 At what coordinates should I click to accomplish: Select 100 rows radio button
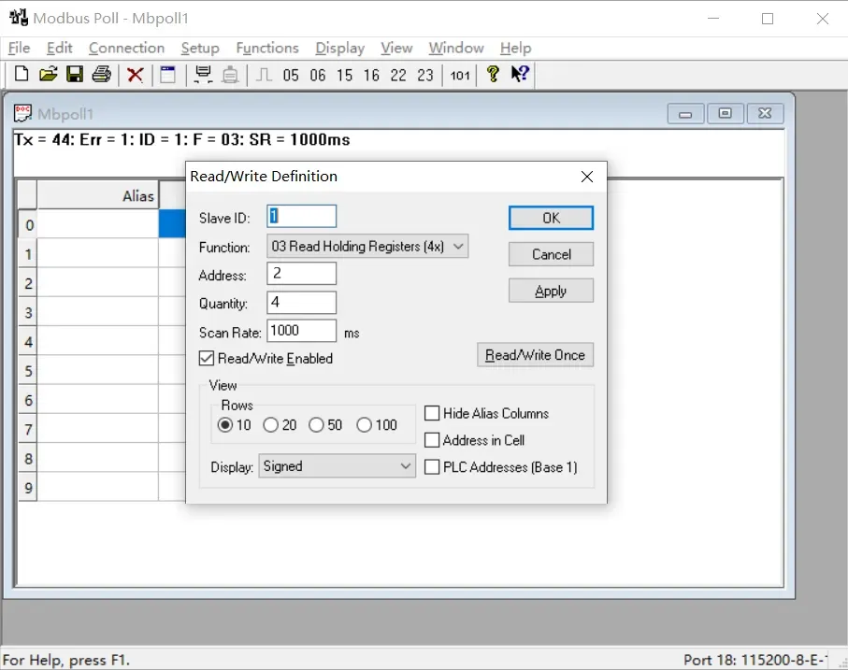[x=364, y=425]
